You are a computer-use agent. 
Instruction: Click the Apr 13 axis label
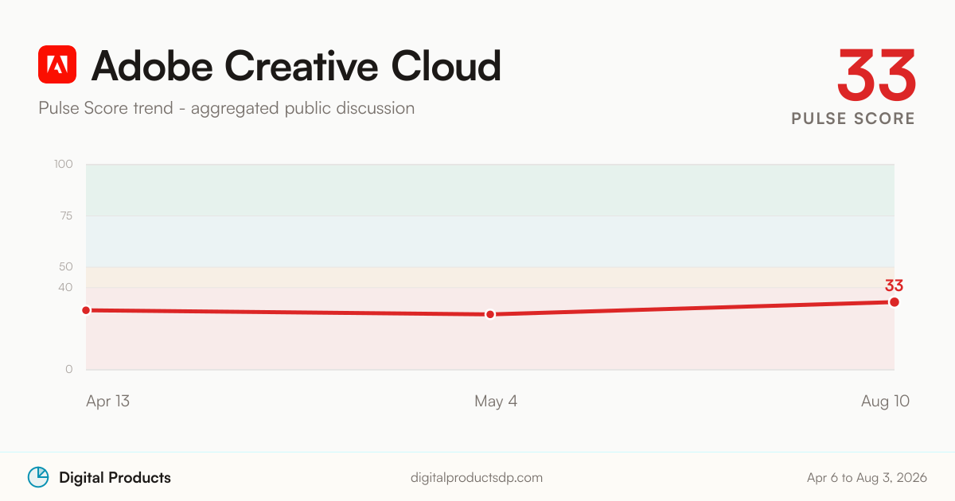107,402
